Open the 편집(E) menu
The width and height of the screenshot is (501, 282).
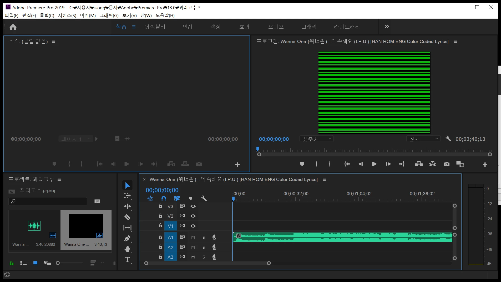(29, 16)
